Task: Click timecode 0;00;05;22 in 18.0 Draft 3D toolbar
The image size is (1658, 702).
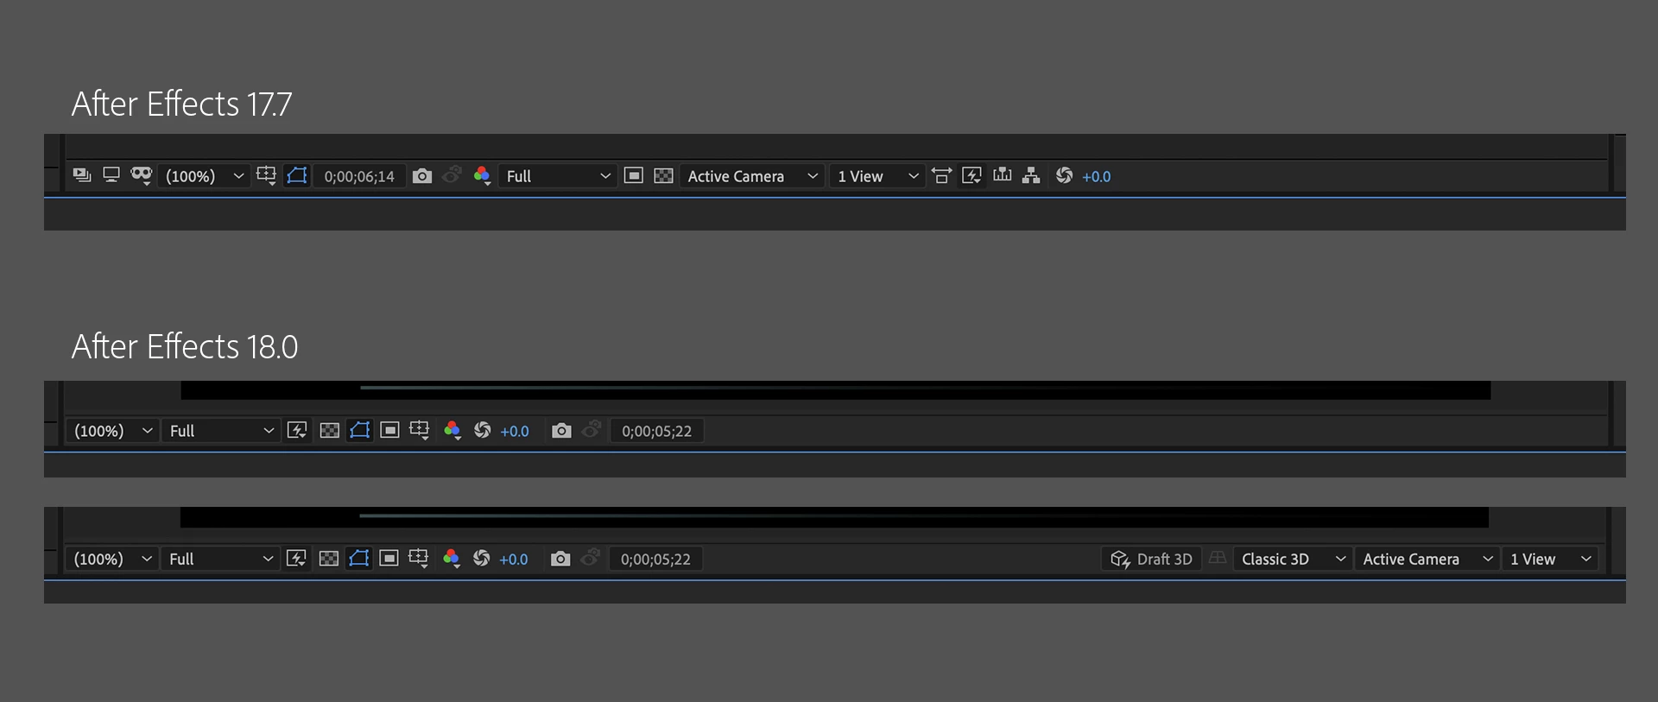Action: [656, 559]
